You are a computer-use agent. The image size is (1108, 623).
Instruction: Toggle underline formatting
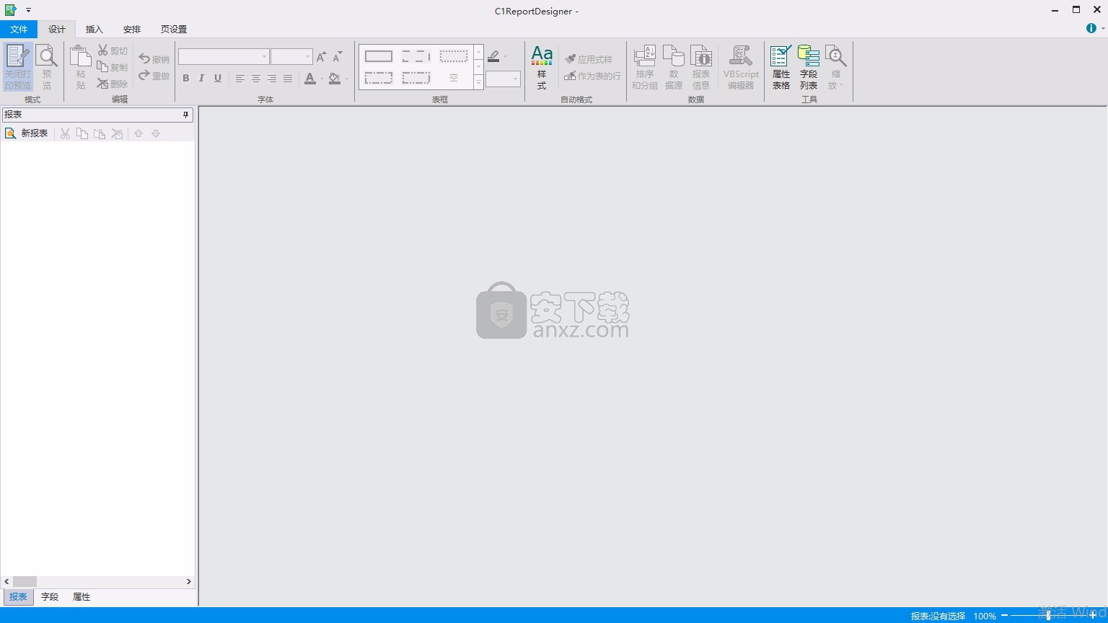click(218, 78)
